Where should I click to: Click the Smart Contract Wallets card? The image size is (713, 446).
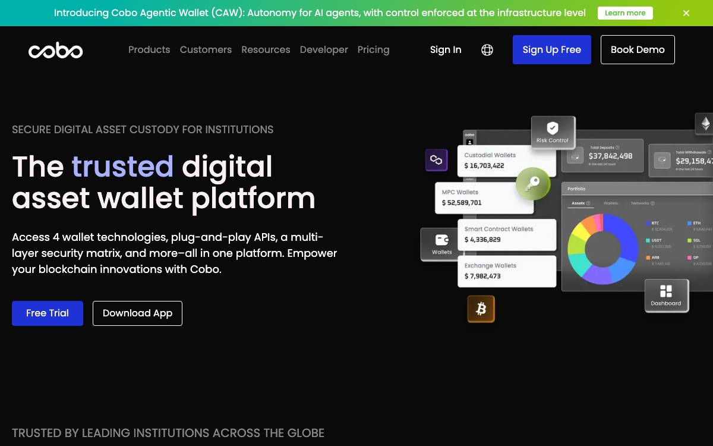click(507, 234)
